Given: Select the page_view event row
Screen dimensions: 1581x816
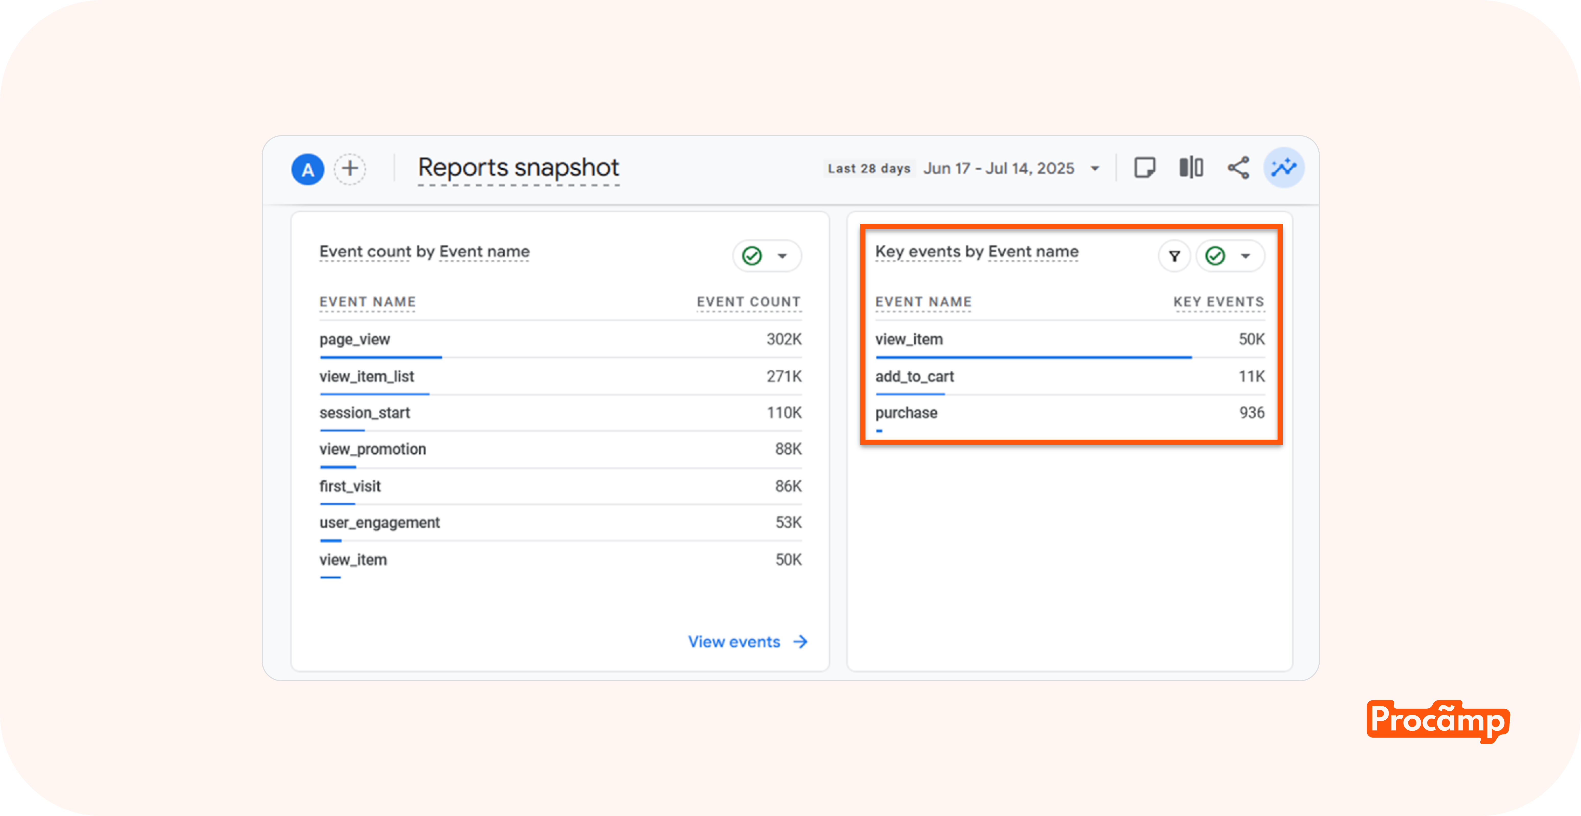Looking at the screenshot, I should (355, 339).
